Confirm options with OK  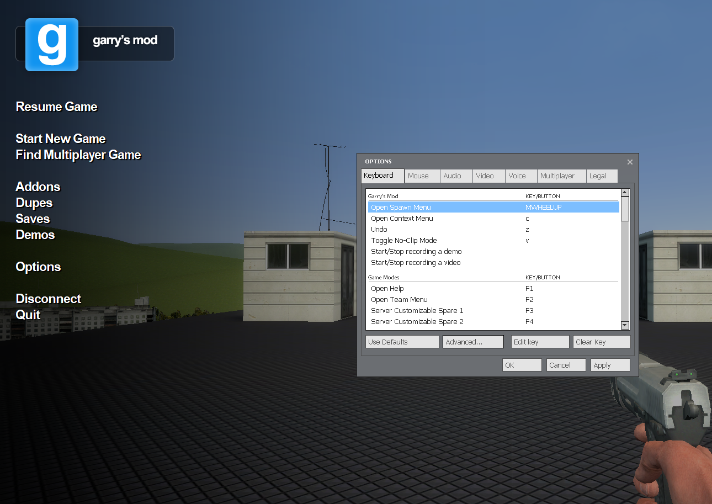point(522,365)
